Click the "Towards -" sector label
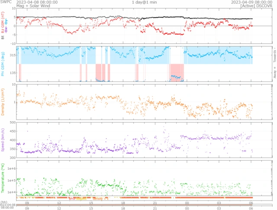 pos(275,55)
